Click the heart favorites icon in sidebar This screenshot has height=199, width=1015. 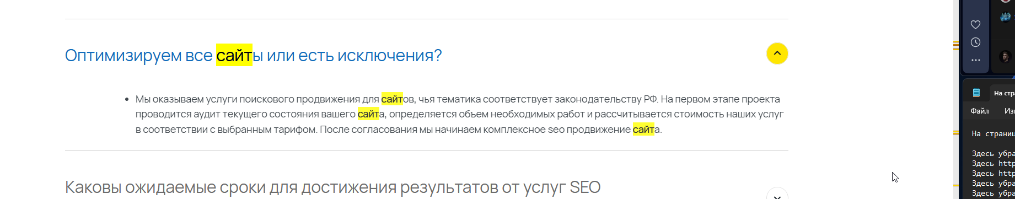pos(975,25)
